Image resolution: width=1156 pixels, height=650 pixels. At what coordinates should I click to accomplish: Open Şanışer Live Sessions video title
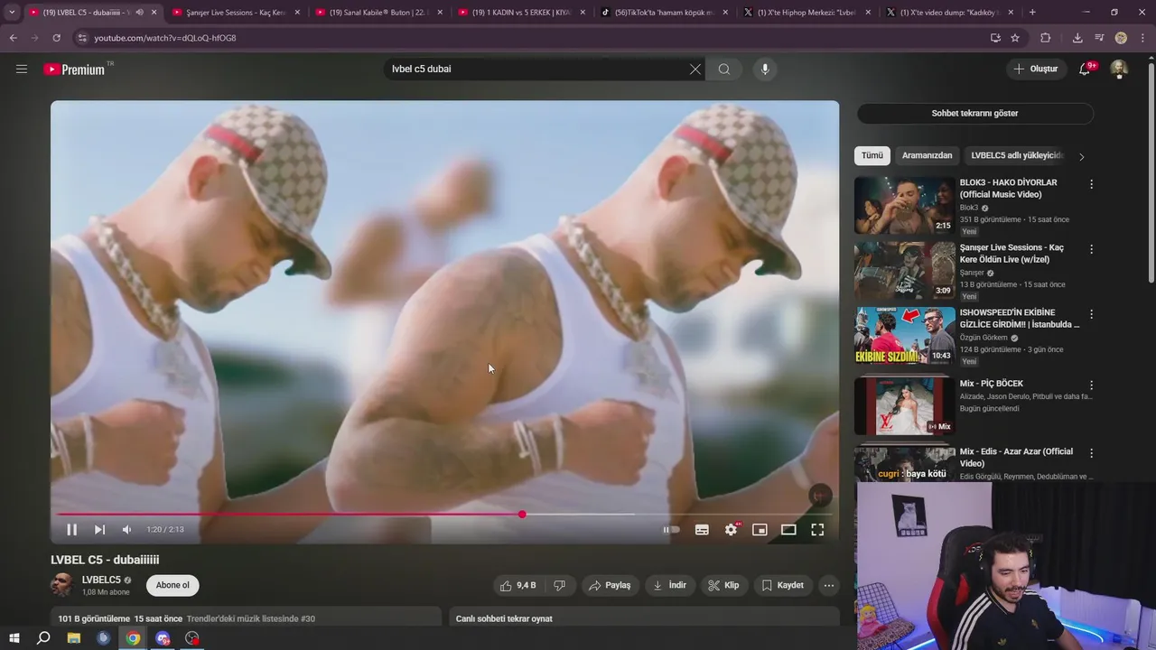pyautogui.click(x=1011, y=254)
